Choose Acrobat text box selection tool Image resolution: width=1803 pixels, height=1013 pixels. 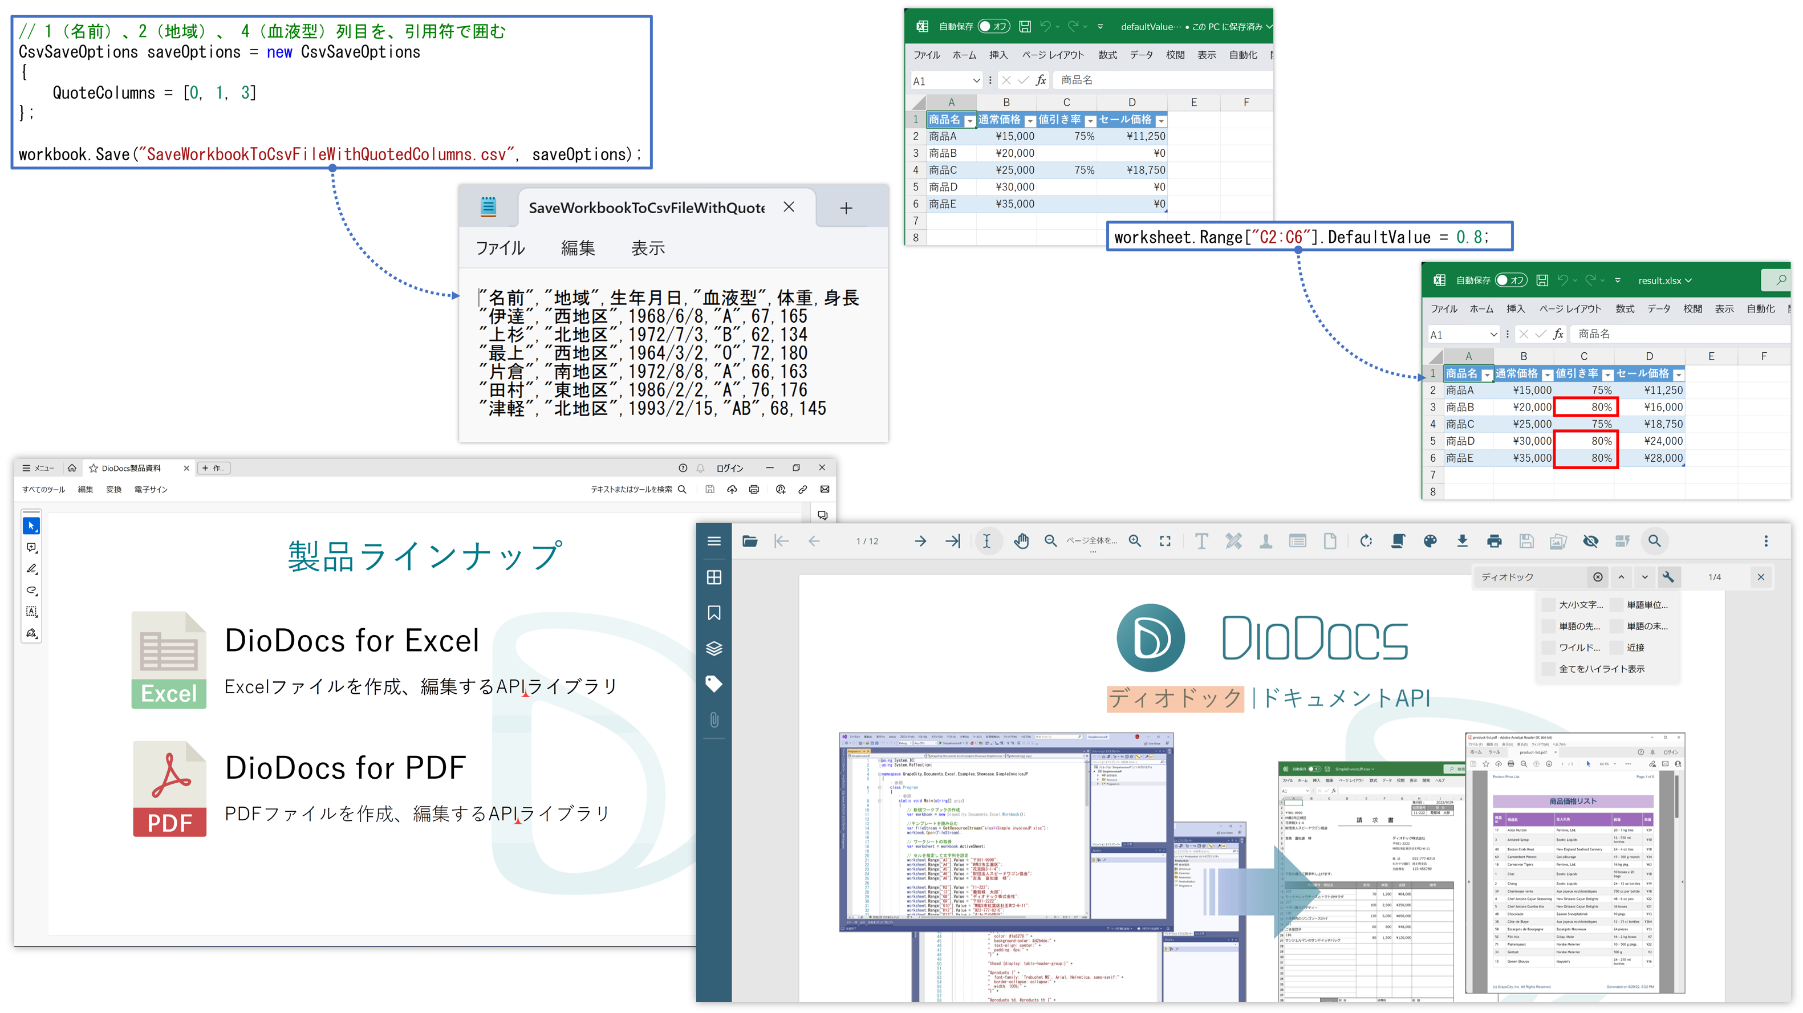tap(31, 612)
